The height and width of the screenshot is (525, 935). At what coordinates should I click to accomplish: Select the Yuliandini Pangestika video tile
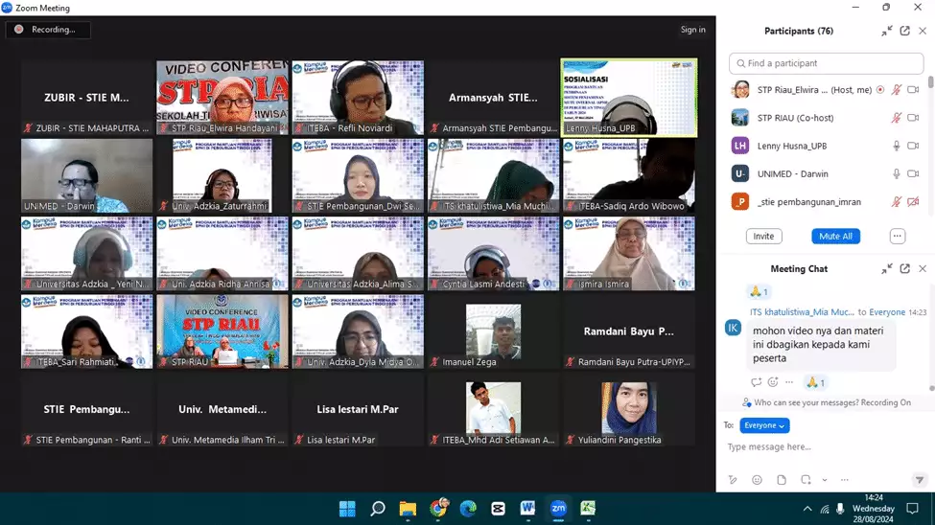628,409
